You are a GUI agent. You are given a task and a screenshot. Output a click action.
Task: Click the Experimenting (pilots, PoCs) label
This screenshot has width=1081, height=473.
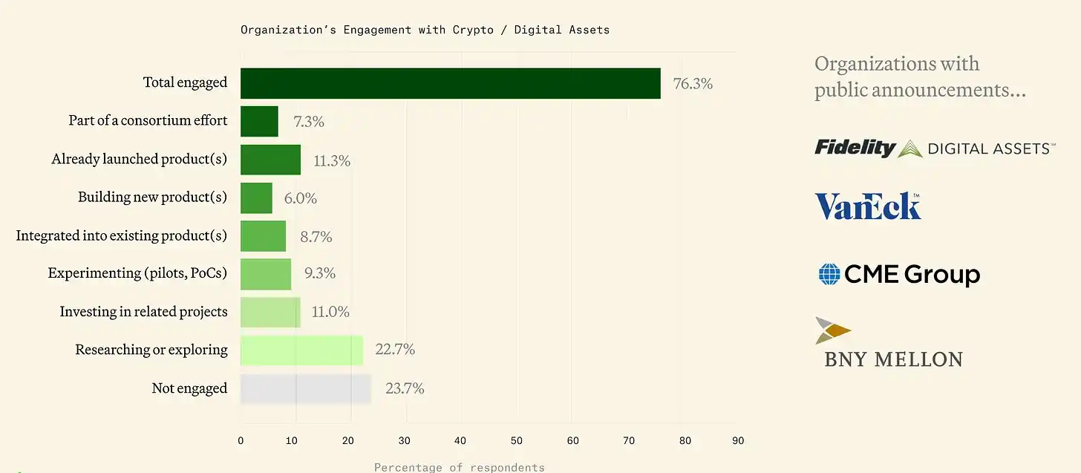coord(137,273)
